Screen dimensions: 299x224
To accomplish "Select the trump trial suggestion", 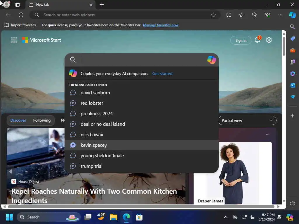I will click(142, 166).
